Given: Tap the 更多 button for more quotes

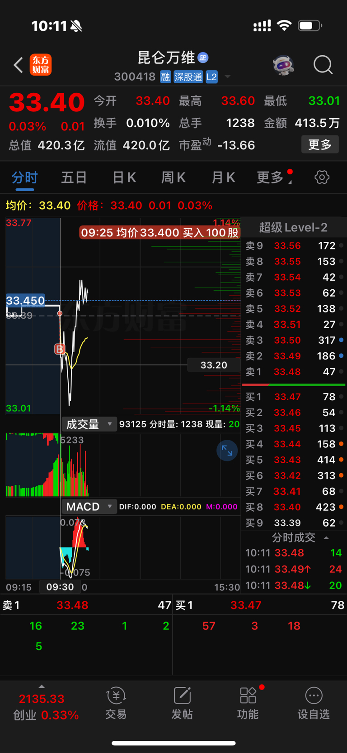Looking at the screenshot, I should pyautogui.click(x=320, y=144).
